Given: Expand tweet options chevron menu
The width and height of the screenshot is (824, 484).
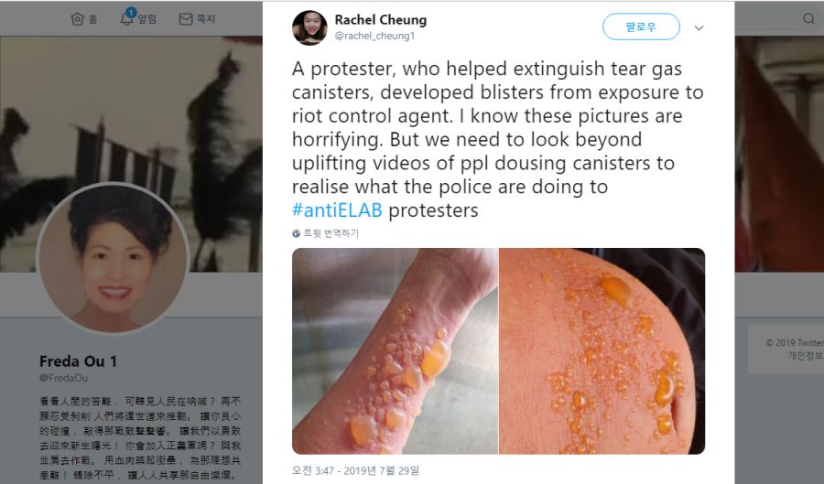Looking at the screenshot, I should pyautogui.click(x=699, y=27).
